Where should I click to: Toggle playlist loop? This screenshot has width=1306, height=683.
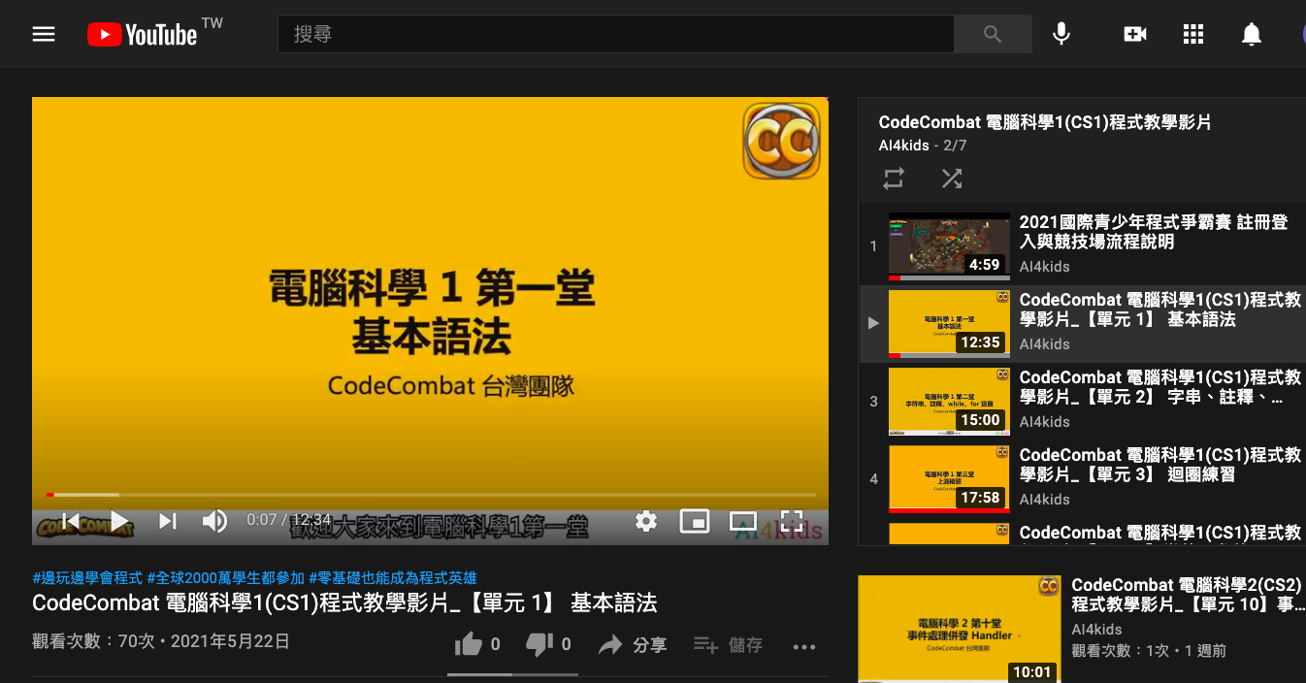click(894, 179)
